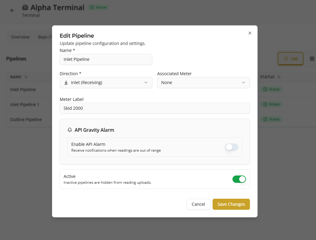Close the Edit Pipeline dialog with X

tap(250, 33)
